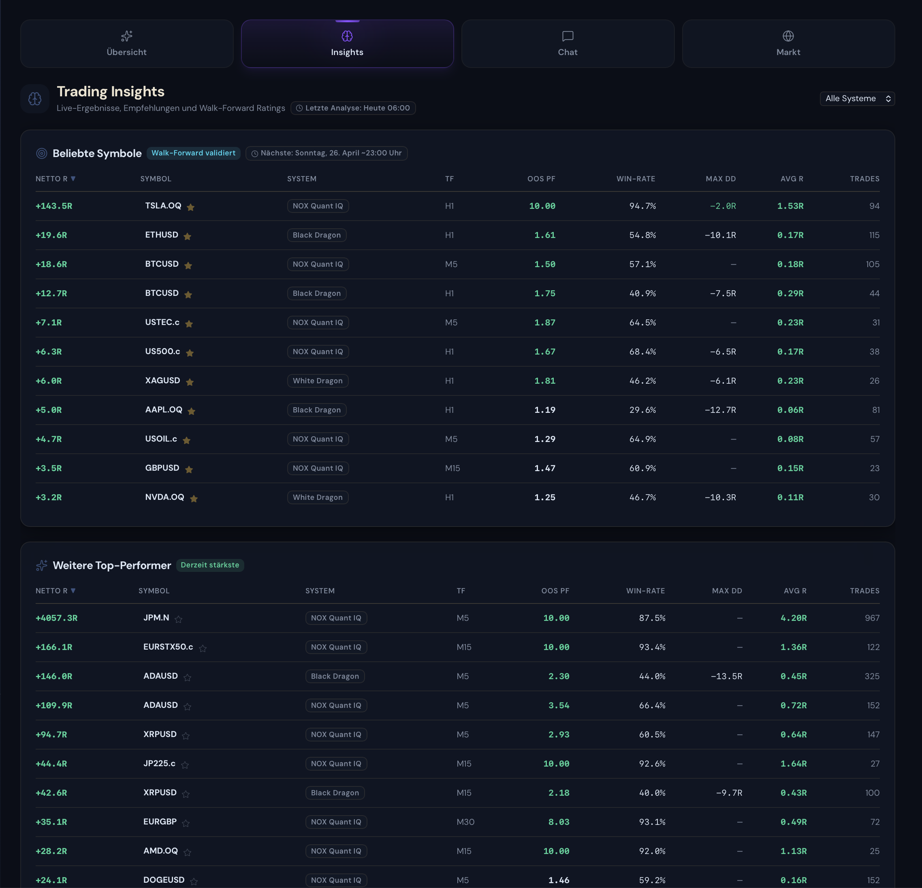922x888 pixels.
Task: Toggle the favorite star next to DOGEUSD
Action: pyautogui.click(x=193, y=880)
